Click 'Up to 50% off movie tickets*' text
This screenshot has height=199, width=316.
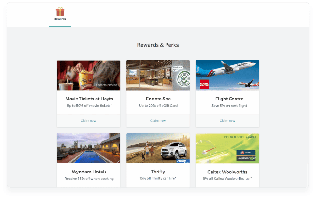(89, 106)
